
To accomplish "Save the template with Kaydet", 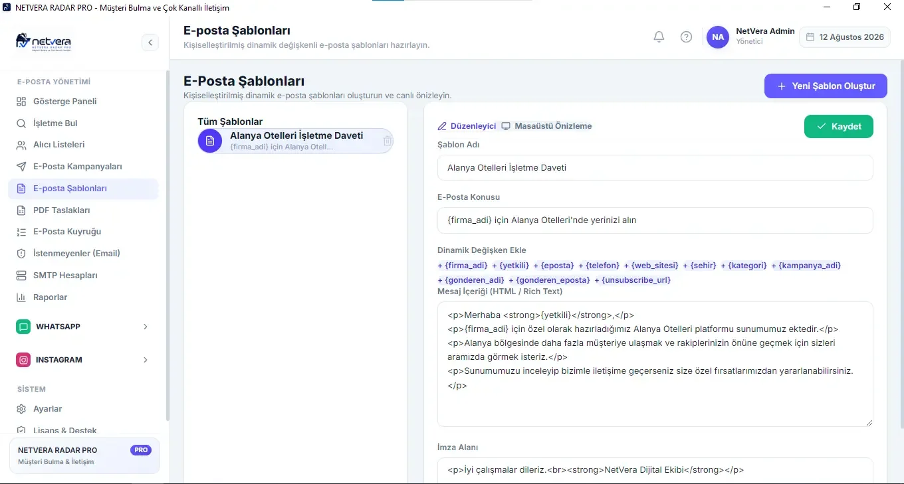I will [839, 126].
